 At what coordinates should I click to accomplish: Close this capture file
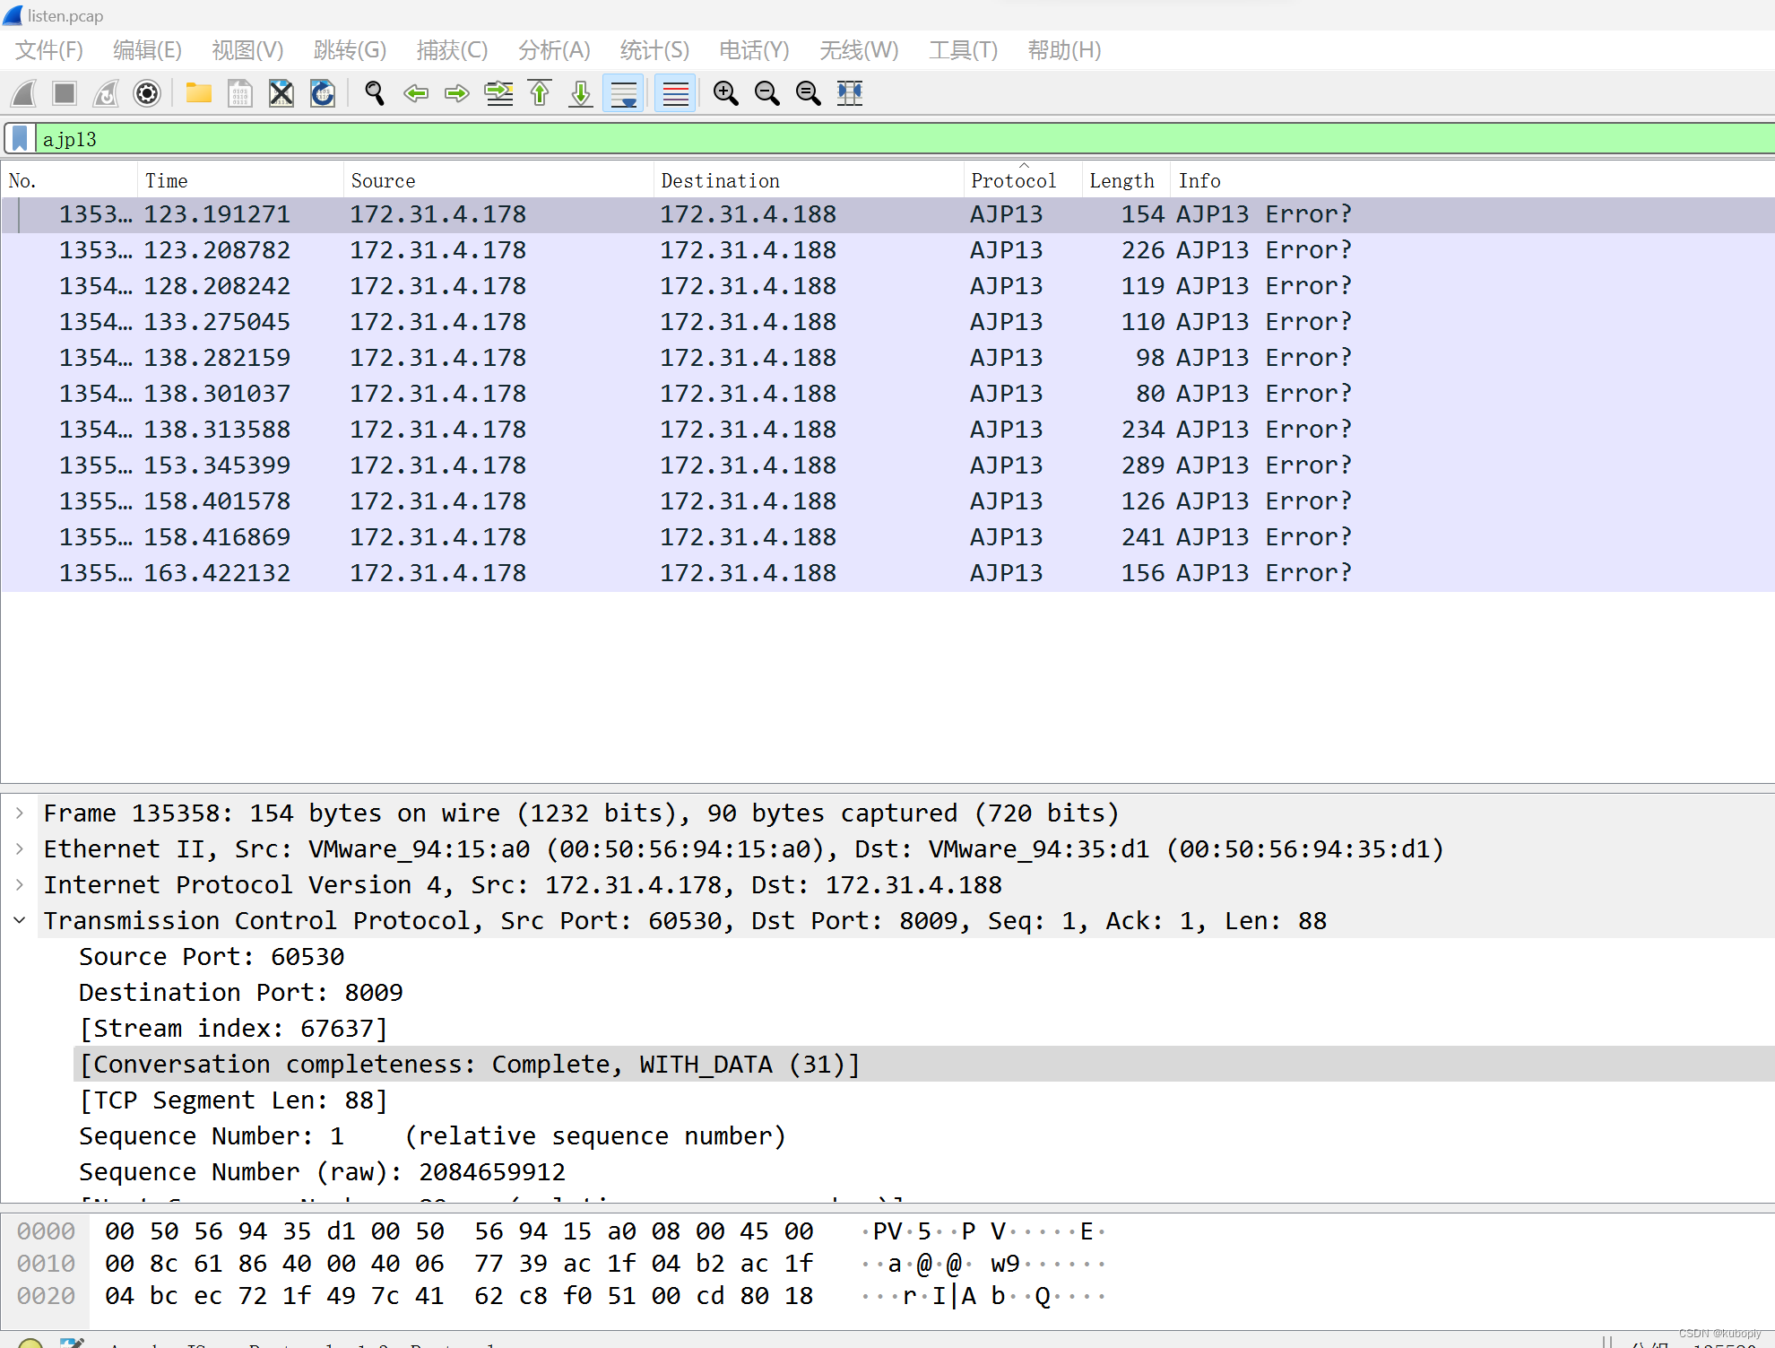tap(281, 93)
